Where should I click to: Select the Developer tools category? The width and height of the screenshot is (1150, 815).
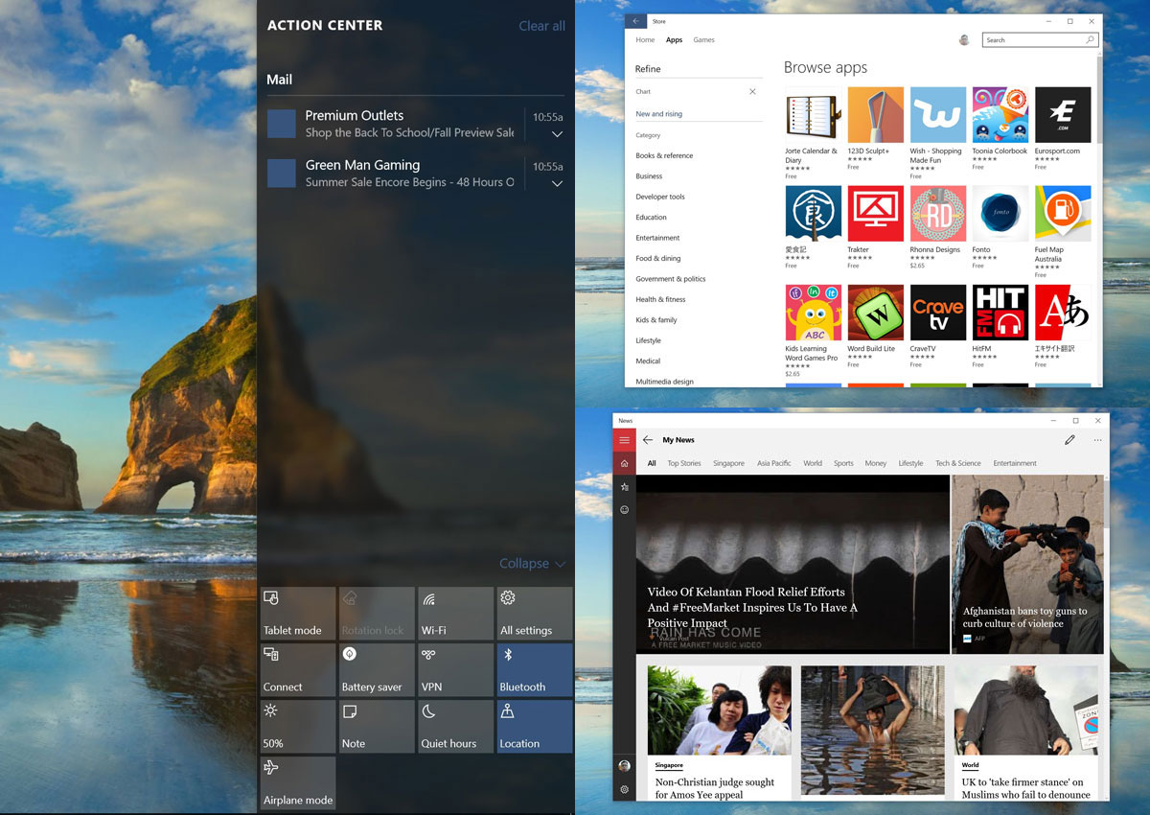pos(660,197)
